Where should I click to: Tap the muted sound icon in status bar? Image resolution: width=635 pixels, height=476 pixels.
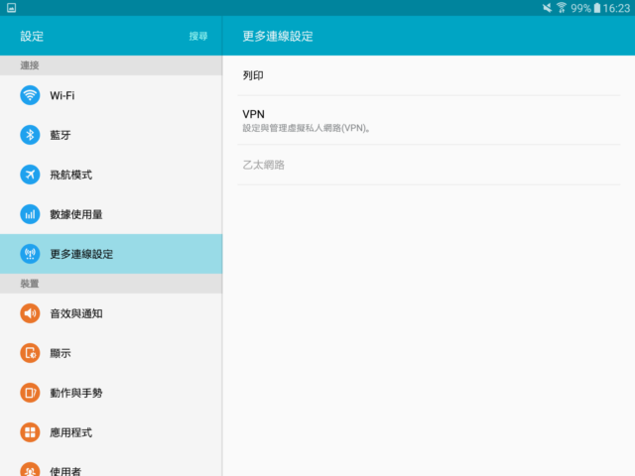pyautogui.click(x=547, y=8)
